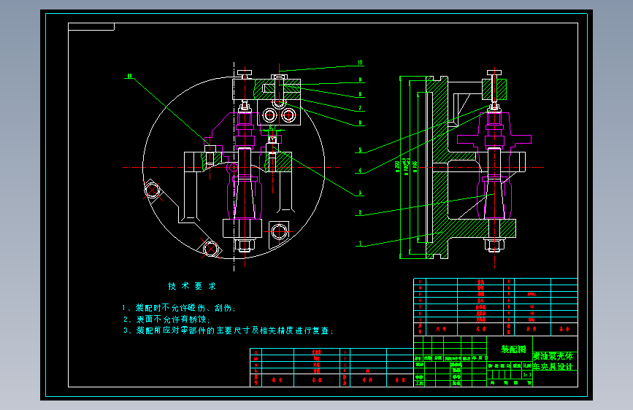Select note line 1、装配时不允许碰伤、刮伤
This screenshot has height=410, width=633.
[x=179, y=308]
